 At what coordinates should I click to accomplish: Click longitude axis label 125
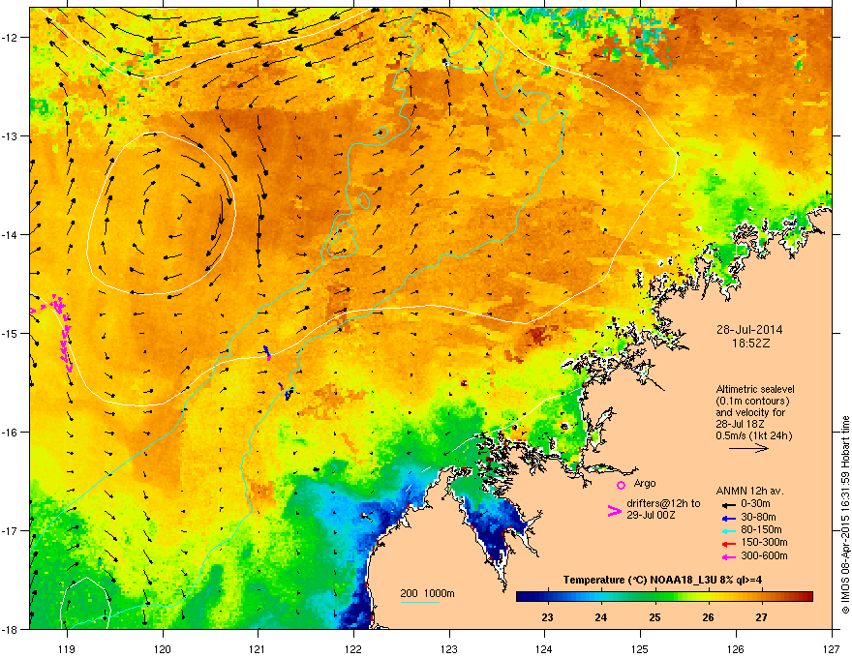640,648
